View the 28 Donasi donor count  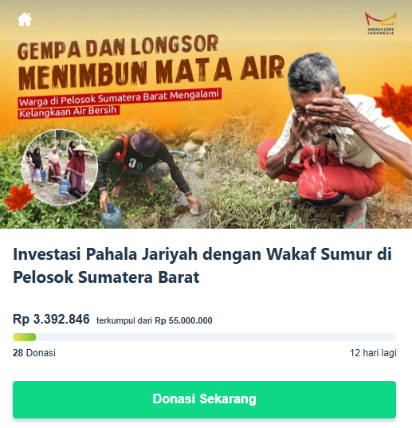pos(34,353)
